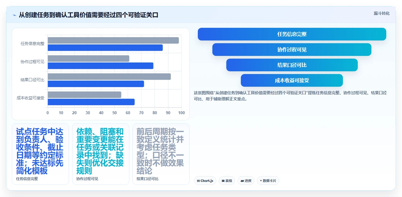Click the 任务信息完整 caption under the blue card
402x197 pixels.
(27, 179)
